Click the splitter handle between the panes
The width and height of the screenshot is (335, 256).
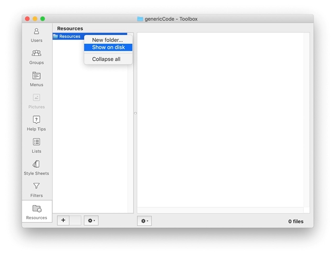click(135, 114)
